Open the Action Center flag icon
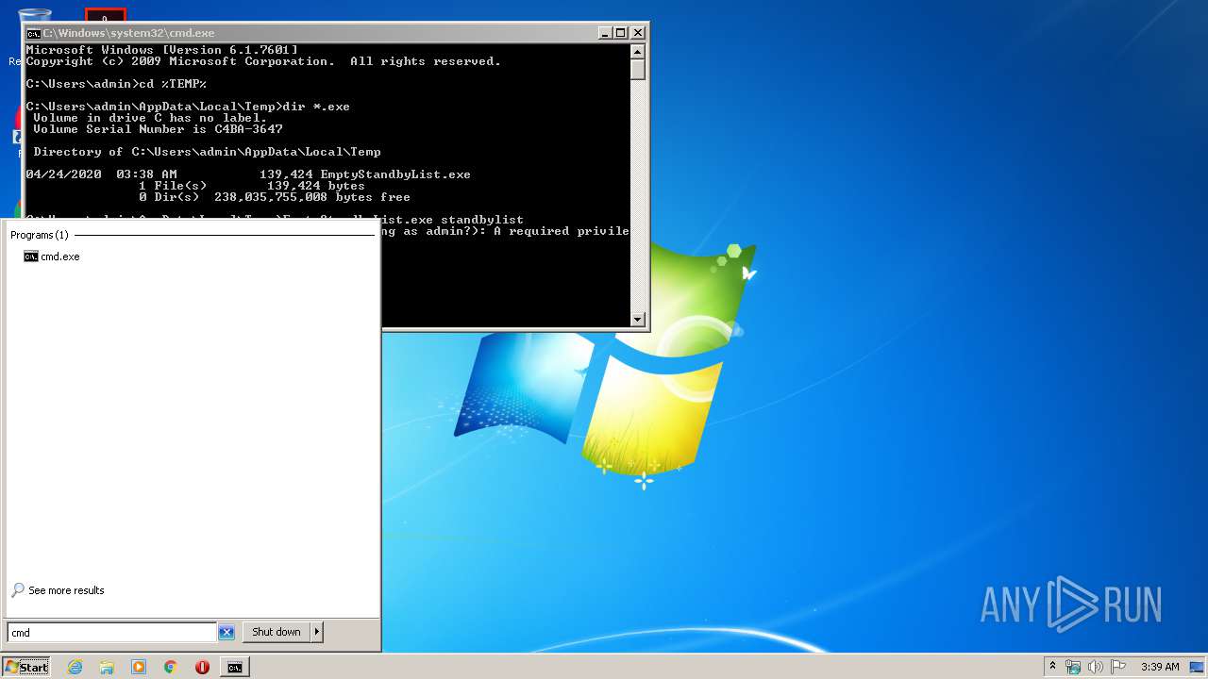 [x=1118, y=667]
